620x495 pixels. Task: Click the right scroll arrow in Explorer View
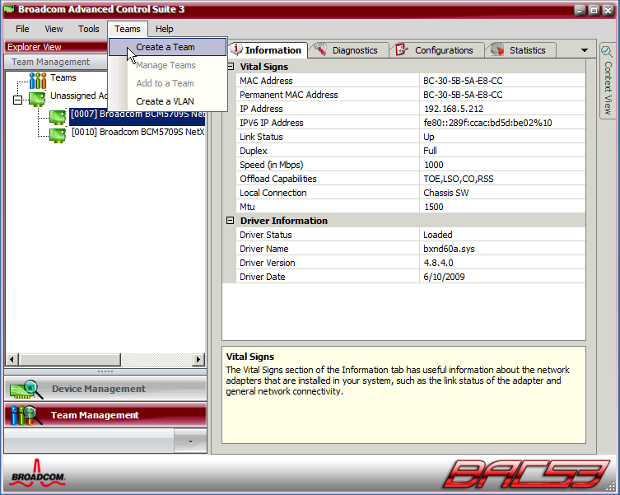point(198,359)
